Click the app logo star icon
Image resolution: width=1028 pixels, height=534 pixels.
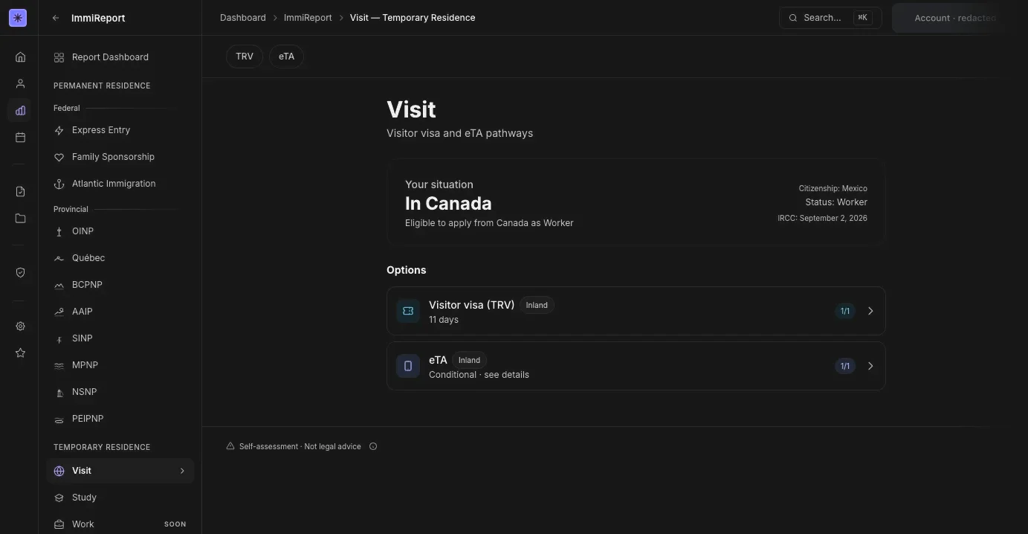pyautogui.click(x=18, y=18)
